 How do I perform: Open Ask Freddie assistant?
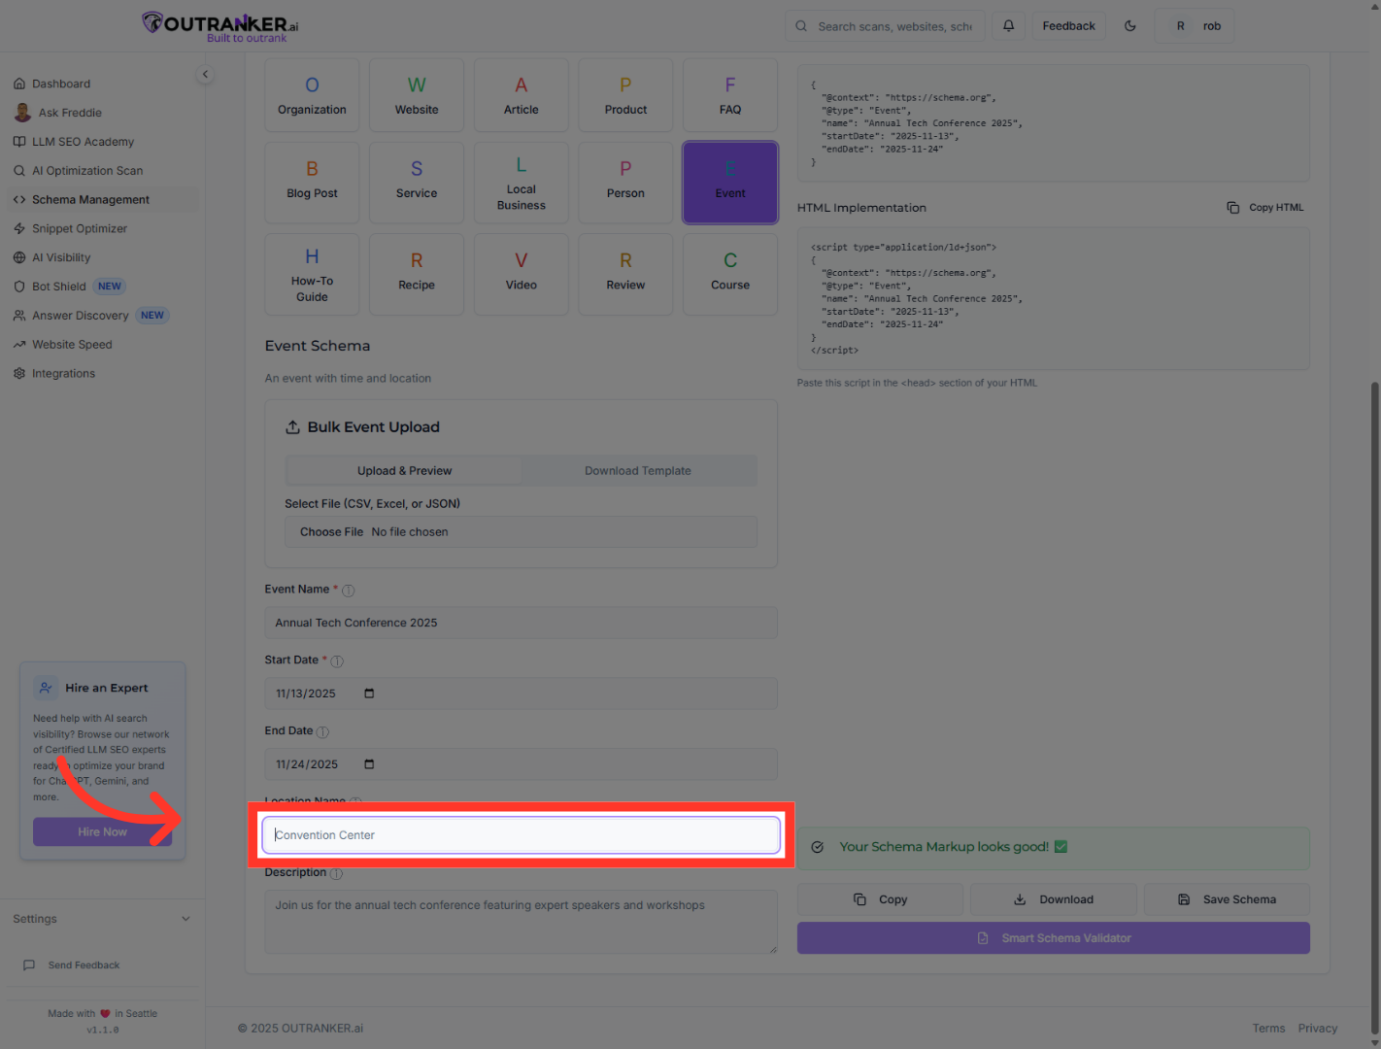[x=70, y=113]
